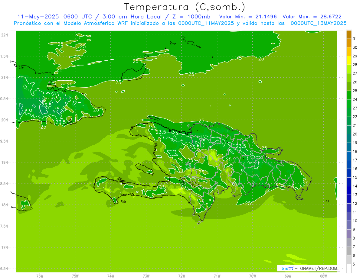Screen dimensions: 363x280
Task: Click the '15' value on the color scale
Action: point(355,177)
